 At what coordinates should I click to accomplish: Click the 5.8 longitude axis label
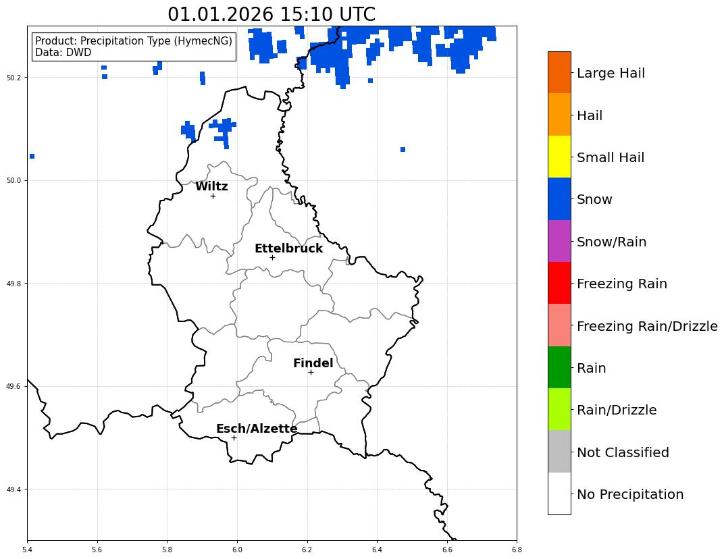click(x=167, y=550)
